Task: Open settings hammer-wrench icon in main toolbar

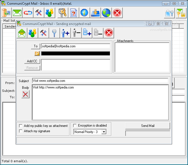Action: click(38, 13)
